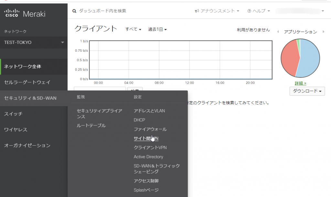Click the 監視 column header in flyout
This screenshot has height=197, width=331.
coord(80,97)
